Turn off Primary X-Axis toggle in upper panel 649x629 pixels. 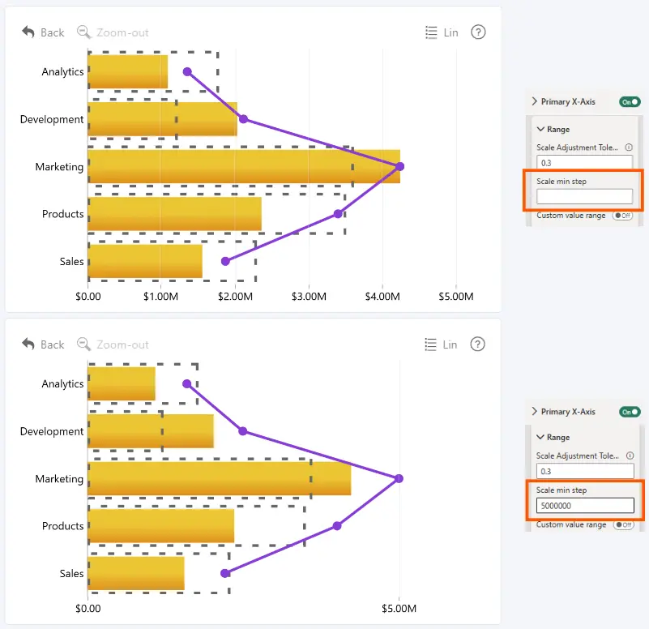(630, 101)
